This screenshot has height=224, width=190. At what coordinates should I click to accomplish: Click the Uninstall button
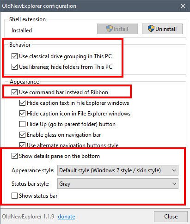(162, 29)
